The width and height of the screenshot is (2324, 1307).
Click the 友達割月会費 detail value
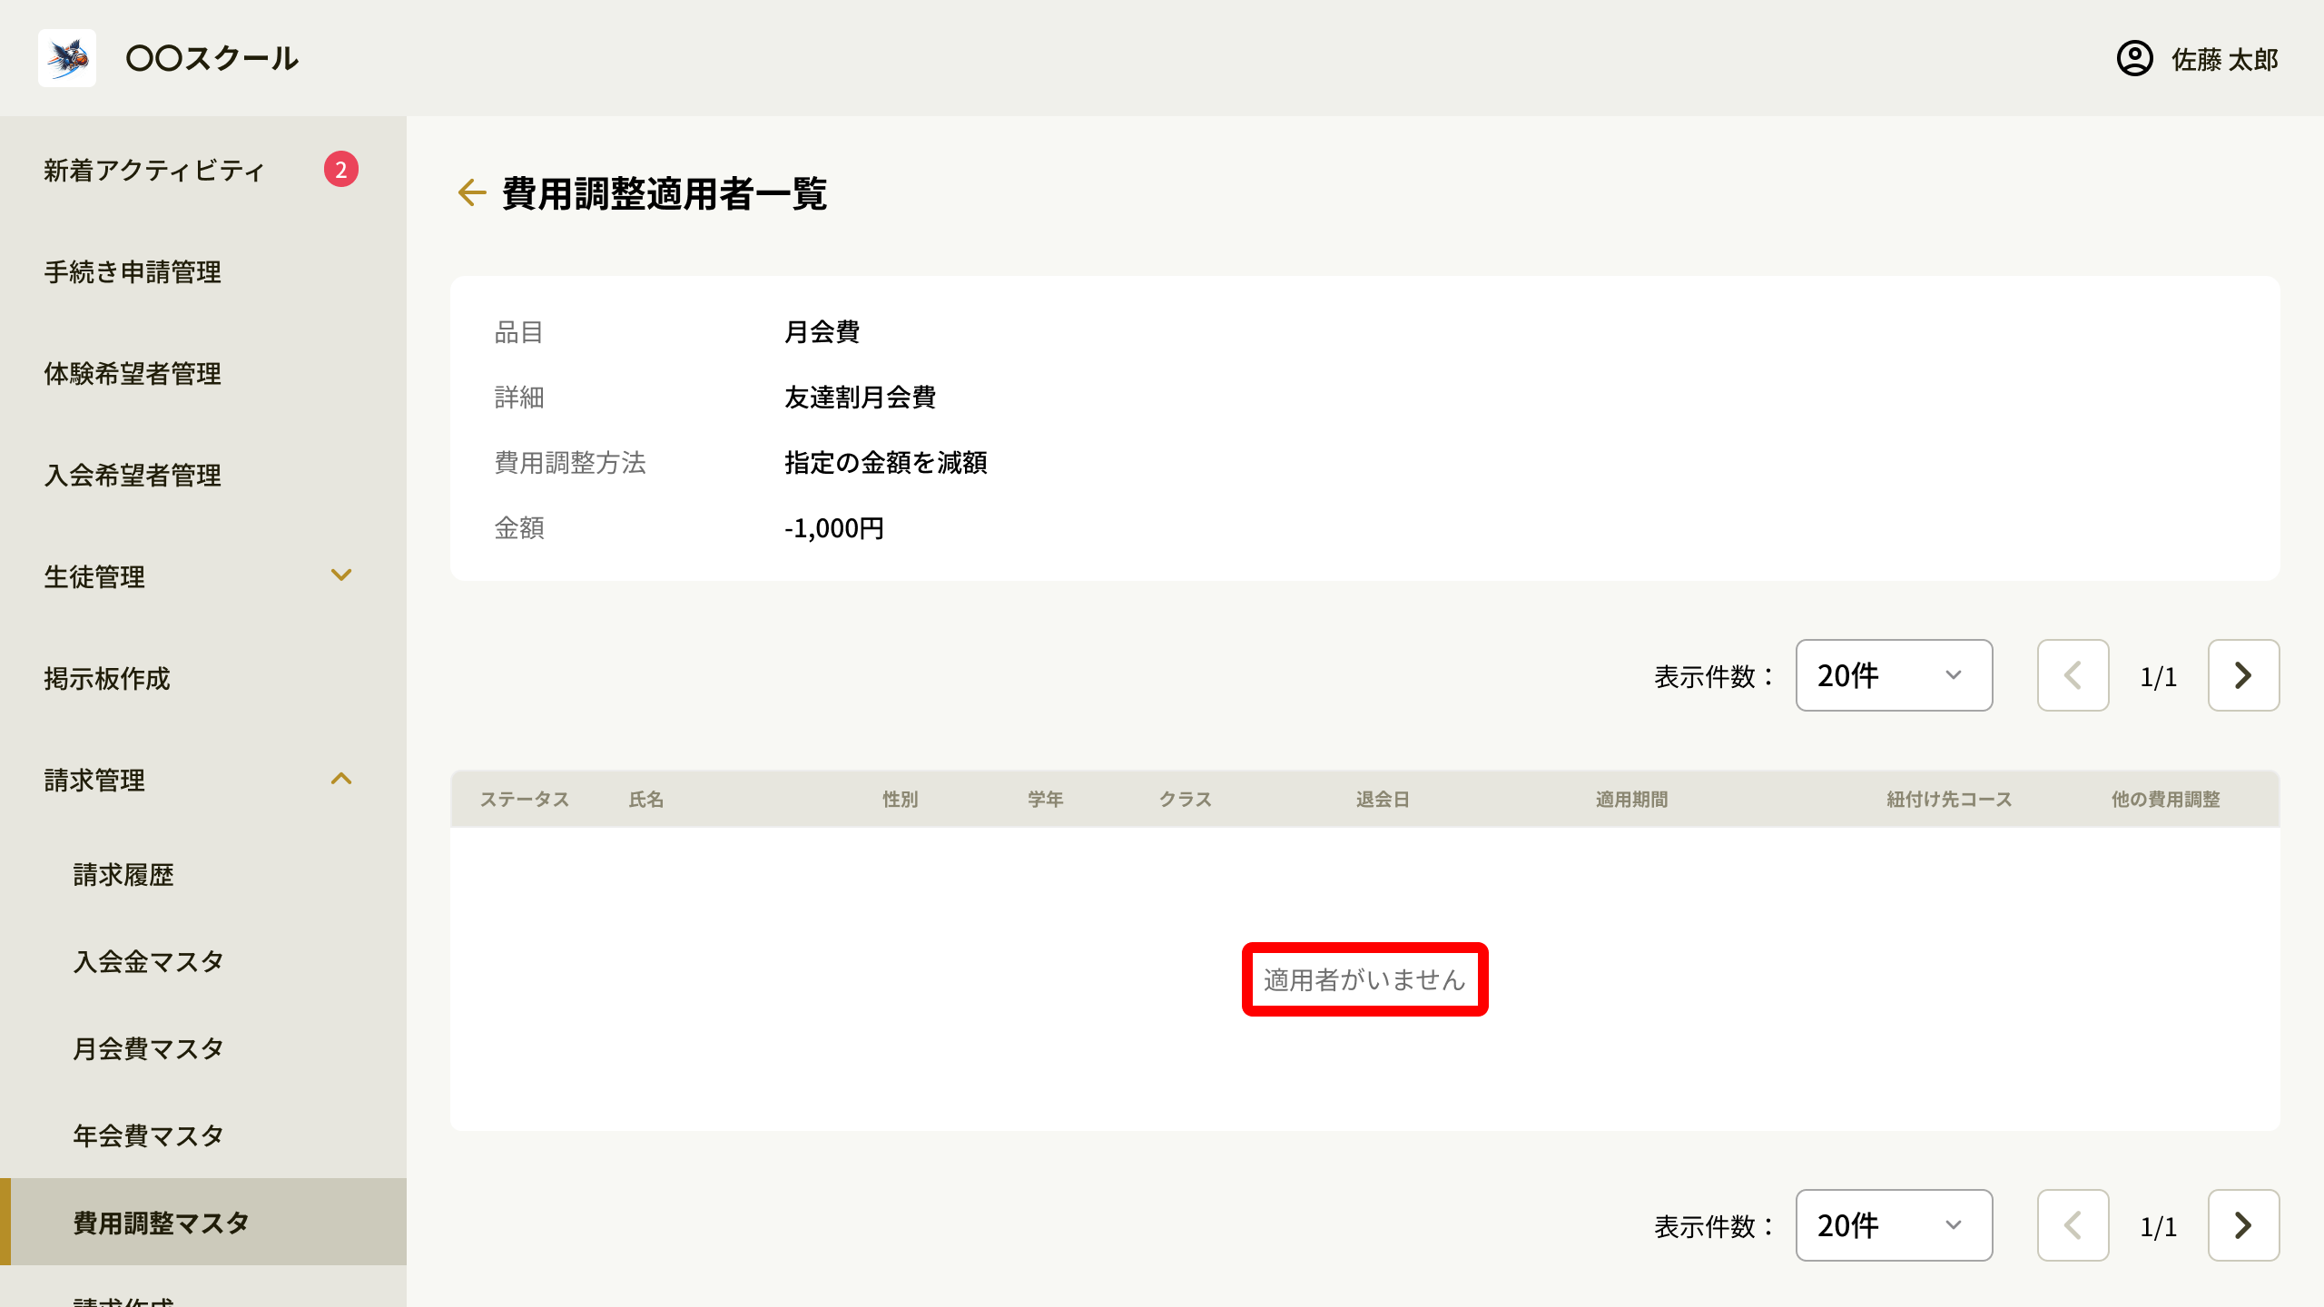coord(861,397)
